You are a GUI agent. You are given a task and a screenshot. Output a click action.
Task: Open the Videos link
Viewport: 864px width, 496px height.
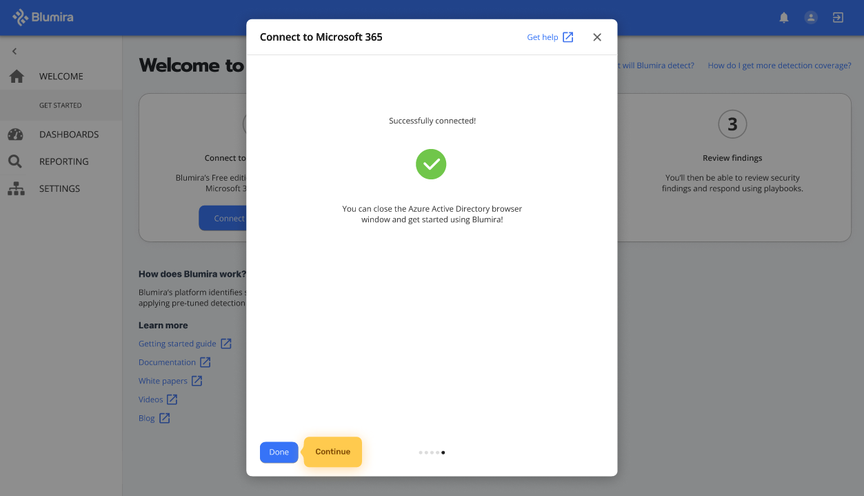pos(151,399)
